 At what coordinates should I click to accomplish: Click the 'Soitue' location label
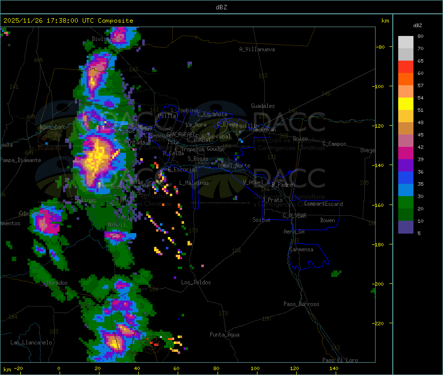coord(261,219)
